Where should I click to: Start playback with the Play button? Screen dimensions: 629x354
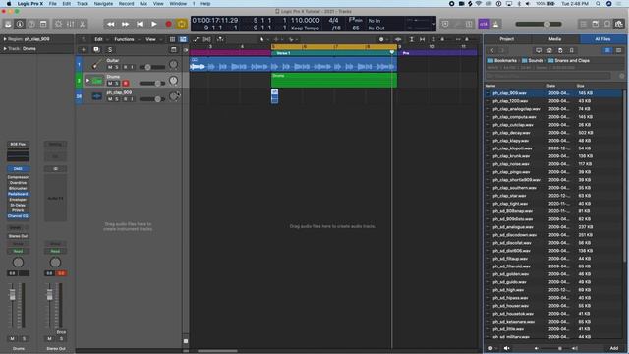coord(154,24)
